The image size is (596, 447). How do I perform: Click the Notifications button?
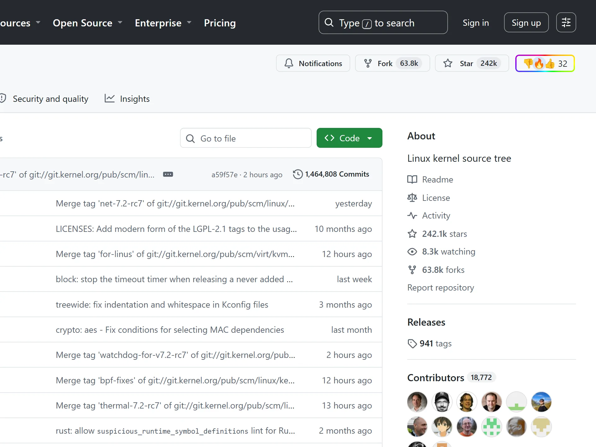313,63
